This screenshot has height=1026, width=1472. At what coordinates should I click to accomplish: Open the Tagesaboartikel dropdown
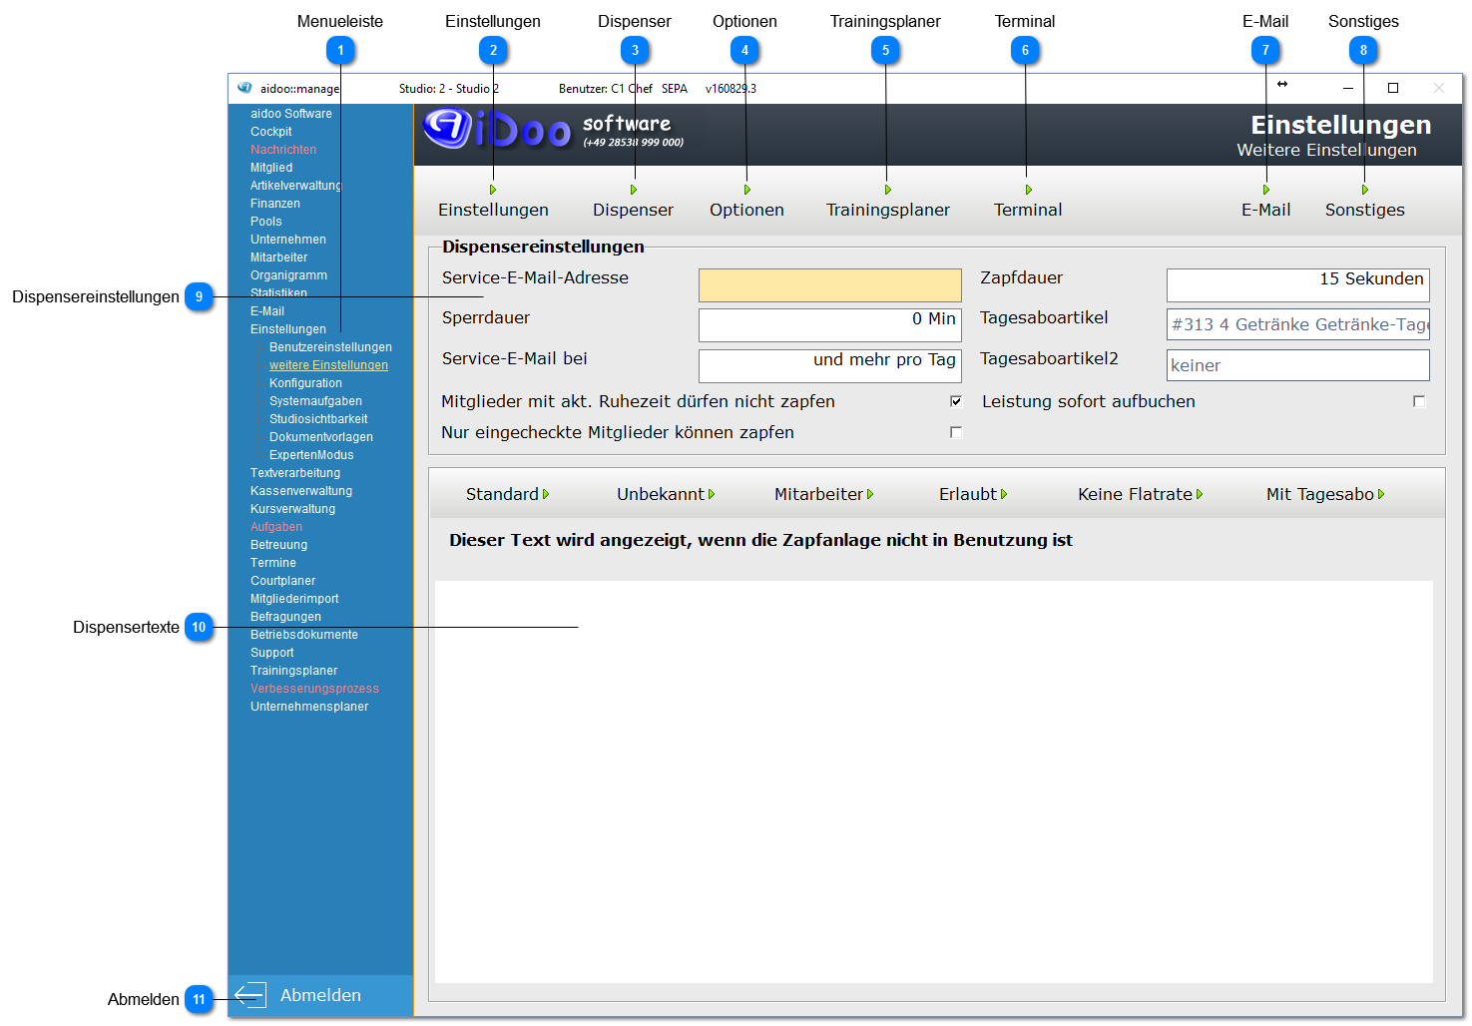coord(1298,324)
